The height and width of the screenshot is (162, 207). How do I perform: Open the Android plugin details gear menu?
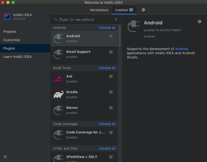199,21
